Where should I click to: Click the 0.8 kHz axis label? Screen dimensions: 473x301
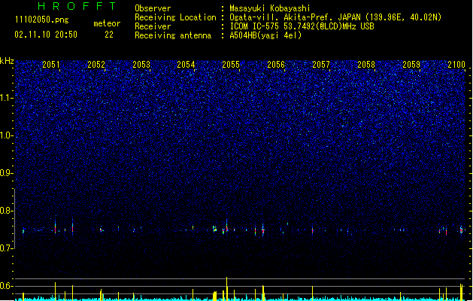point(7,211)
